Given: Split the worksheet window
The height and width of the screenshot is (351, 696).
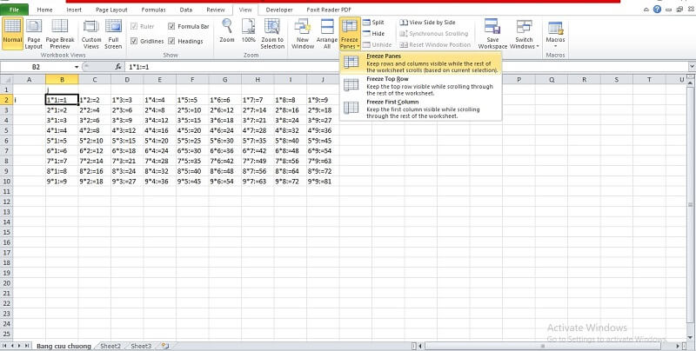Looking at the screenshot, I should coord(372,22).
